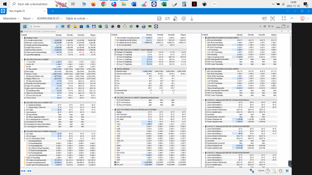Open Firefox from the local taskbar
This screenshot has height=175, width=312.
[x=93, y=4]
